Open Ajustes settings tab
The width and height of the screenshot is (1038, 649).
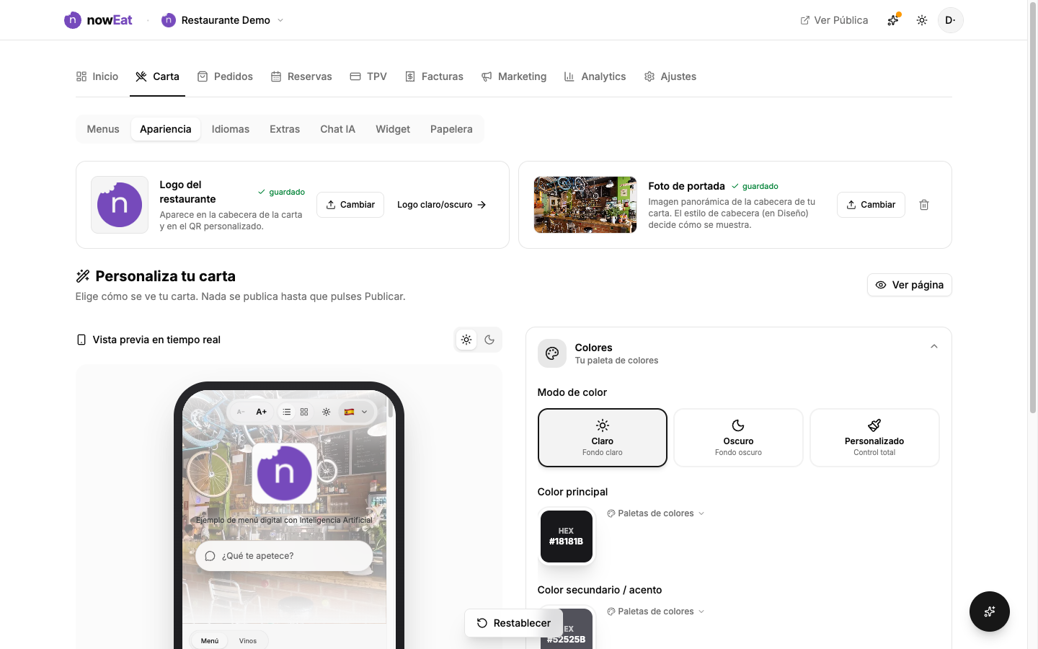coord(670,76)
